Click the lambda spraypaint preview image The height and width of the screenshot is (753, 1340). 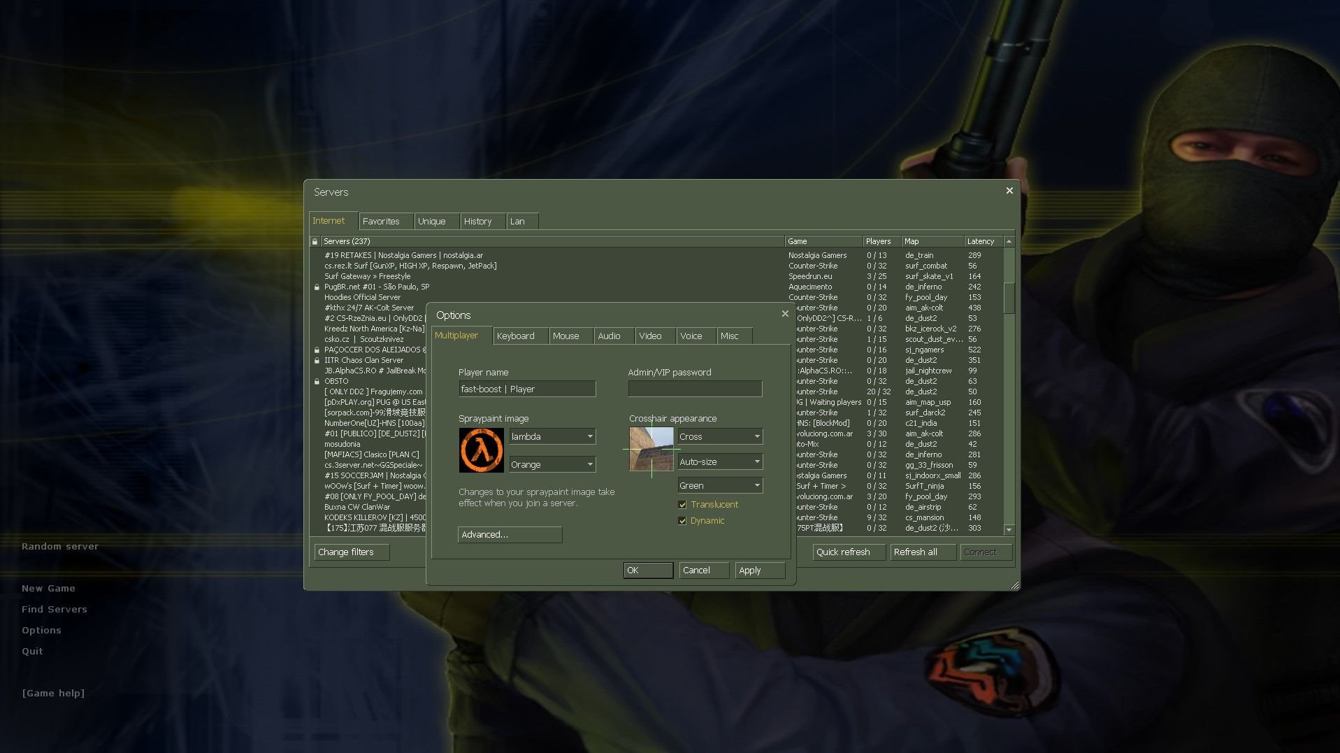click(481, 450)
